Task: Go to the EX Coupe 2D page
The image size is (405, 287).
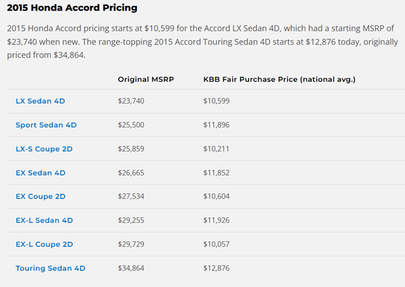Action: click(x=40, y=196)
